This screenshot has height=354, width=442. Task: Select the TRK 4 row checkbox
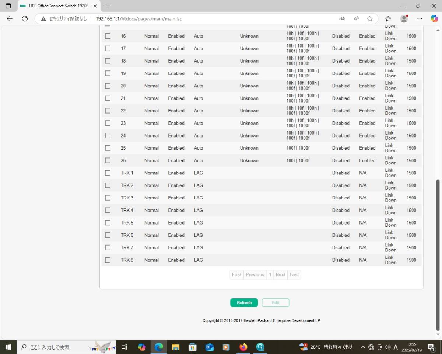pyautogui.click(x=108, y=210)
